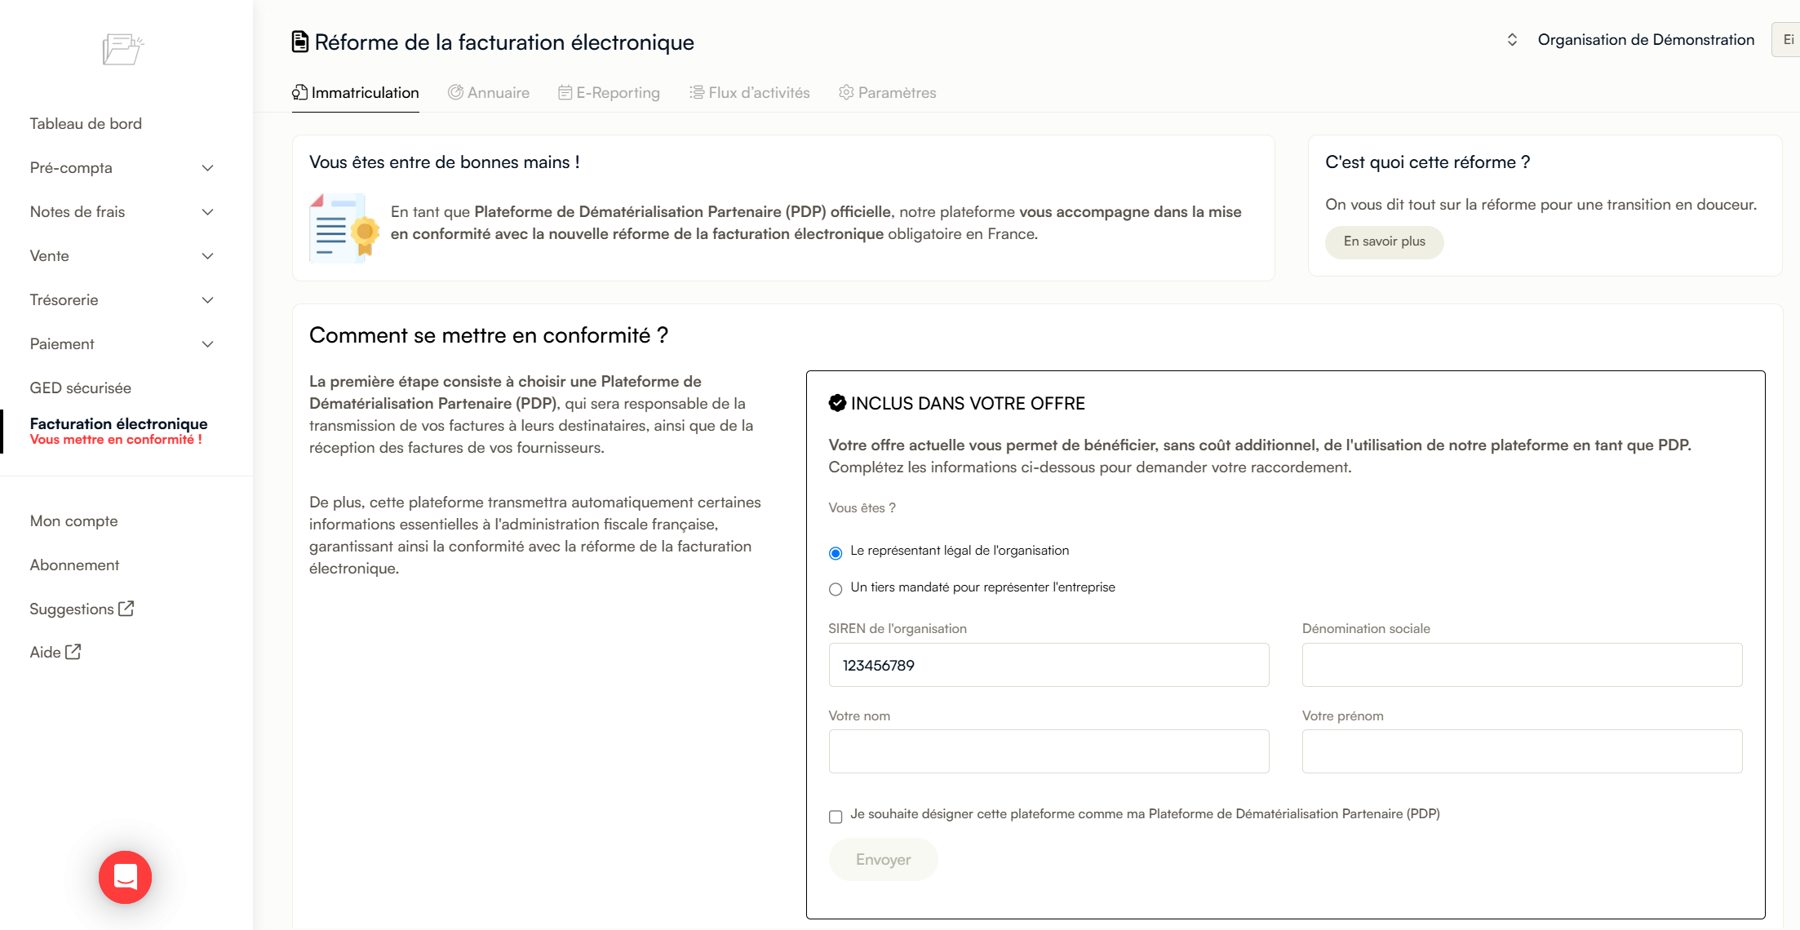Expand the Notes de frais chevron
The width and height of the screenshot is (1800, 930).
coord(208,212)
